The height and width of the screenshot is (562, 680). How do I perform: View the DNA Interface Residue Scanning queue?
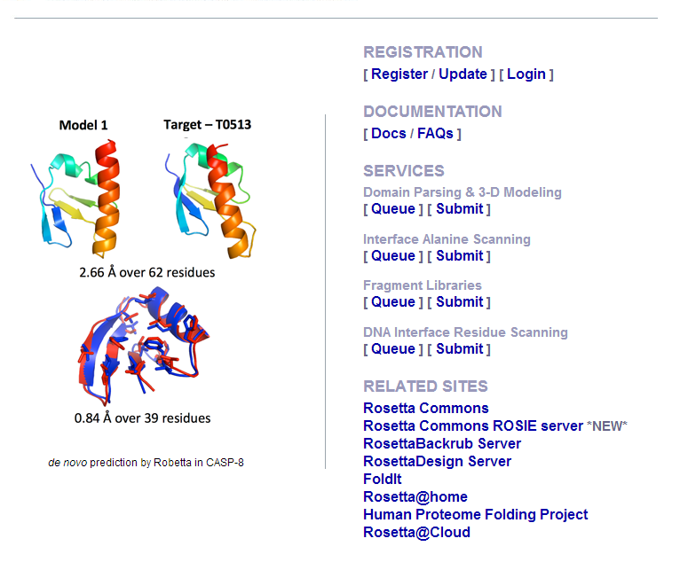tap(392, 349)
